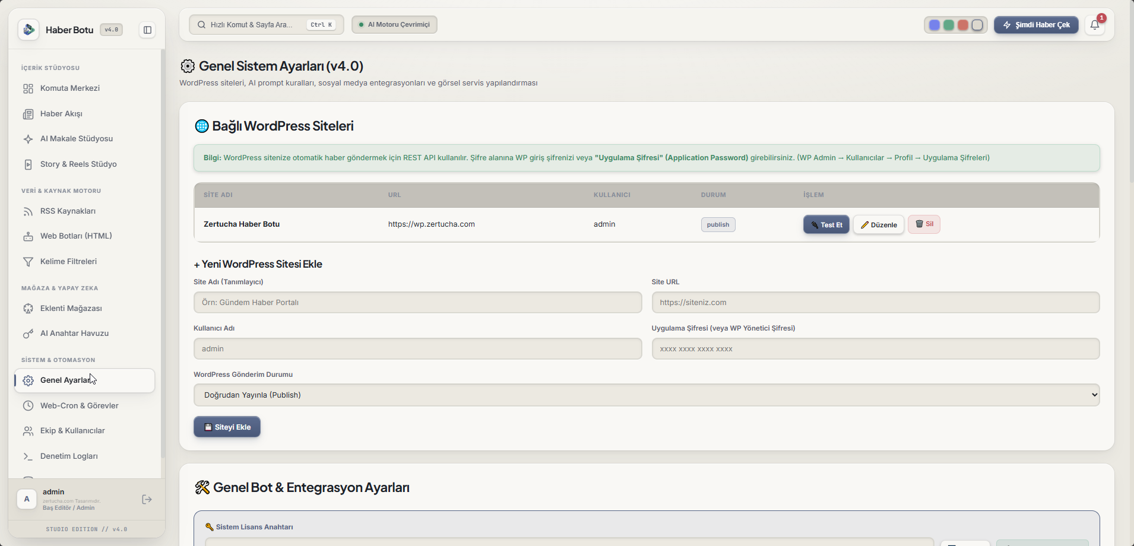Image resolution: width=1134 pixels, height=546 pixels.
Task: Focus the Hızlı Komut & Sayfa Ara search box
Action: click(266, 25)
